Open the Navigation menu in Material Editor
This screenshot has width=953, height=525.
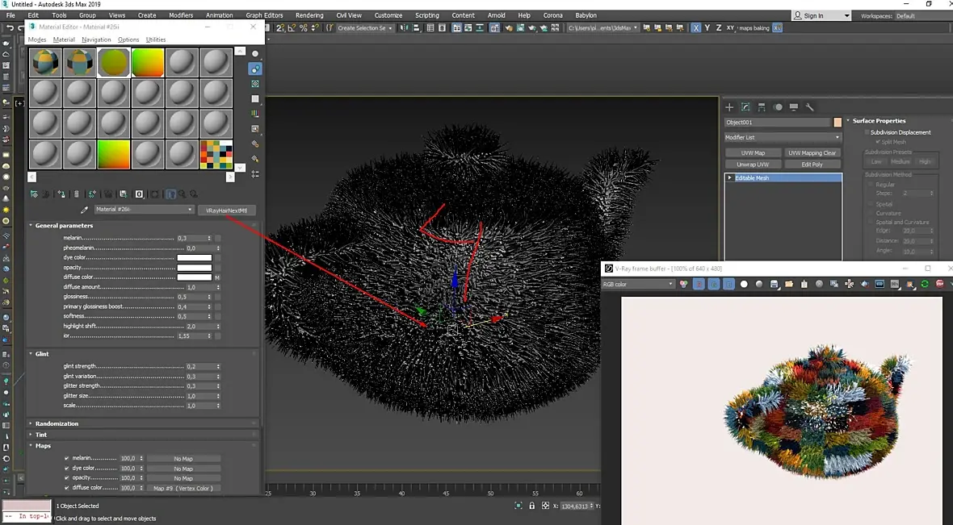click(x=96, y=40)
